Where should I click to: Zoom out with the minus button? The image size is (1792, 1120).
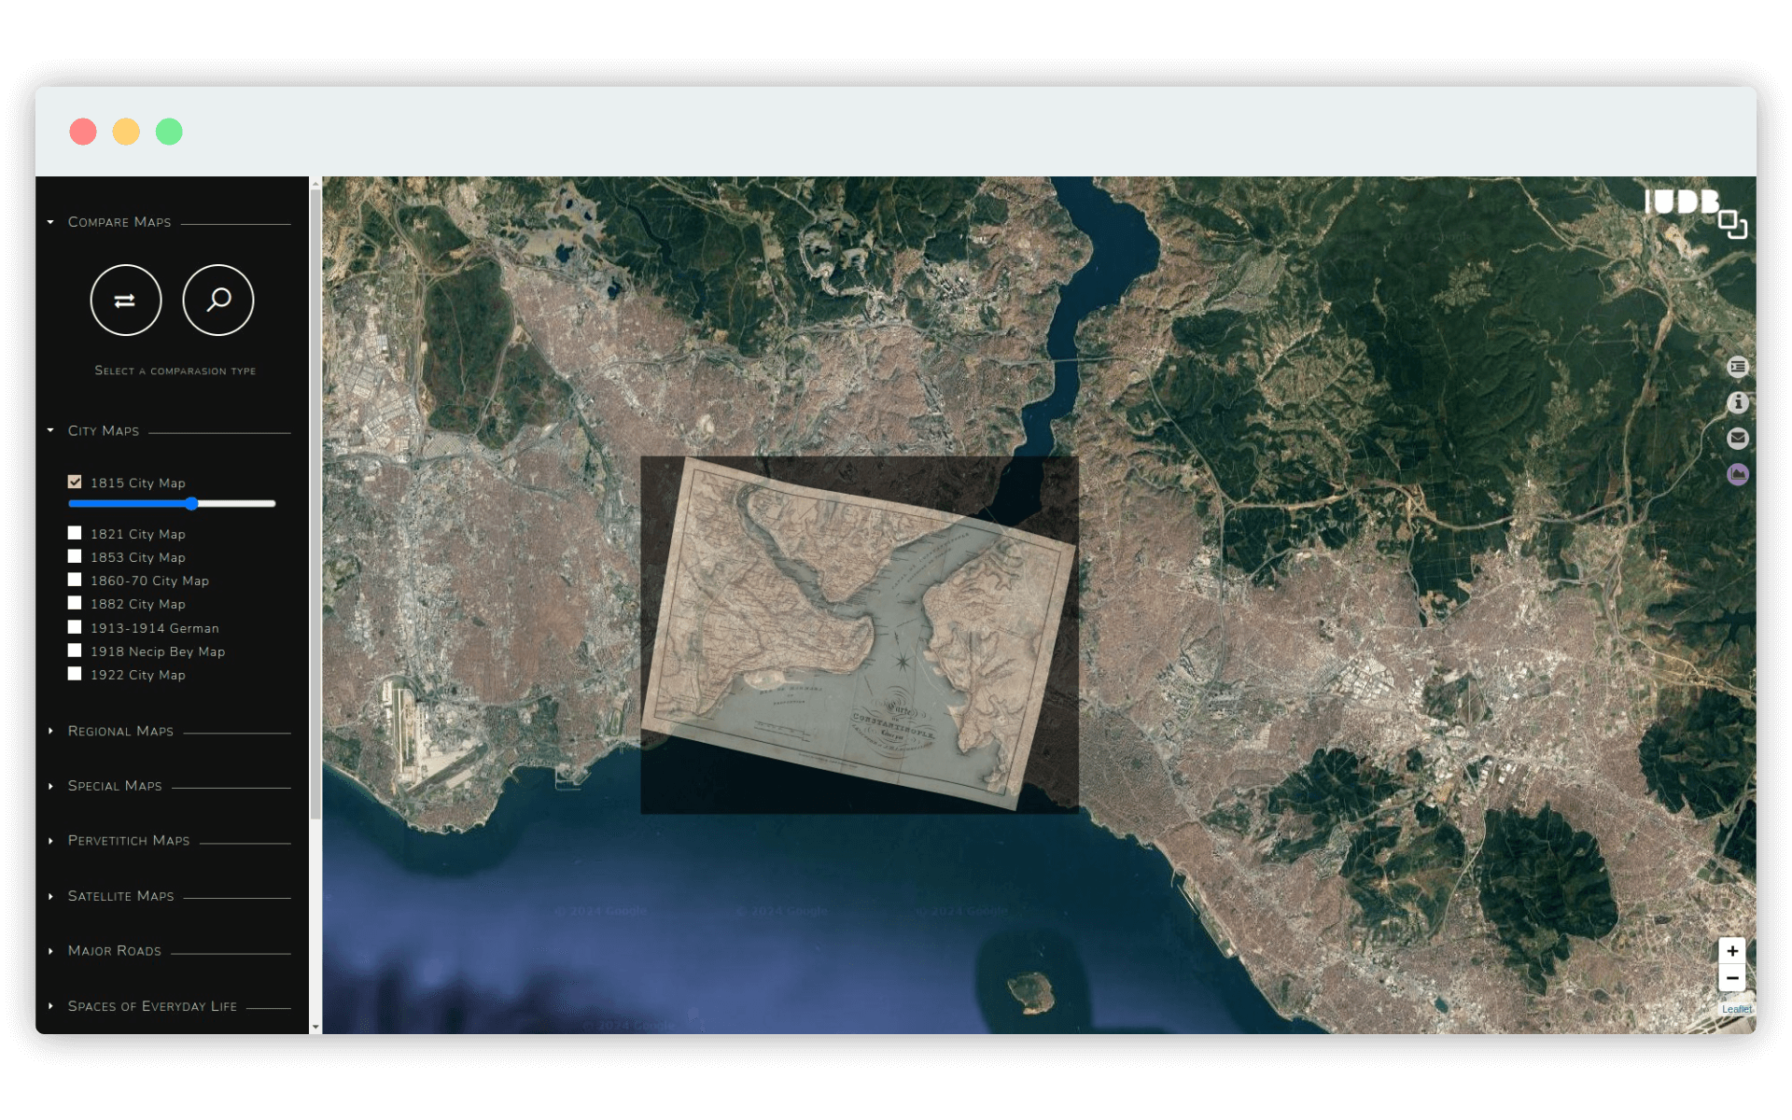tap(1732, 978)
